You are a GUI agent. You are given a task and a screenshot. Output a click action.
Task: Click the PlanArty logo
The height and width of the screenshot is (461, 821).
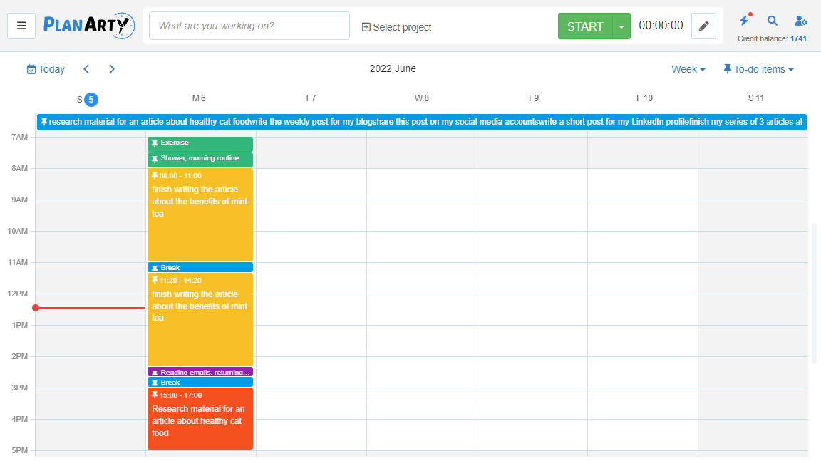pyautogui.click(x=89, y=25)
